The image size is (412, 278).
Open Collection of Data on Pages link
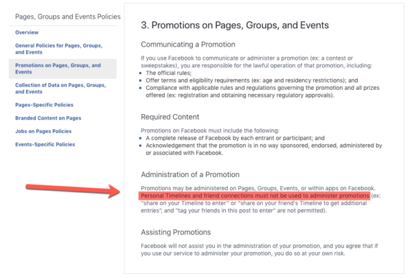pyautogui.click(x=58, y=88)
